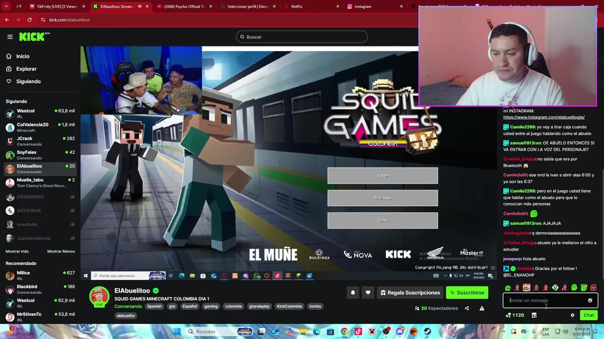604x339 pixels.
Task: Open Milica recommended channel
Action: click(40, 275)
